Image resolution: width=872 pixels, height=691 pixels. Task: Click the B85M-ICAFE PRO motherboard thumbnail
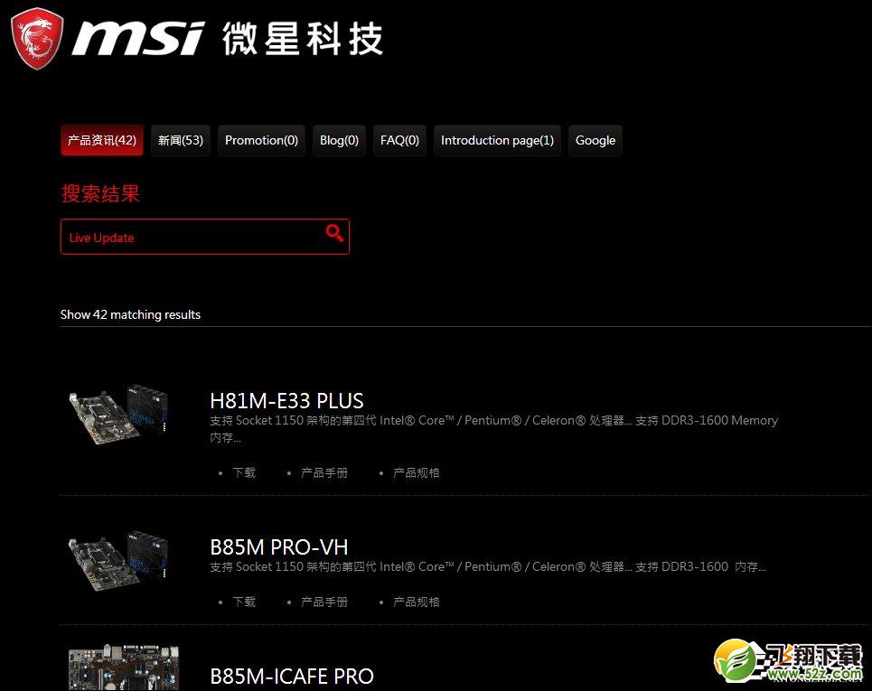[x=124, y=668]
